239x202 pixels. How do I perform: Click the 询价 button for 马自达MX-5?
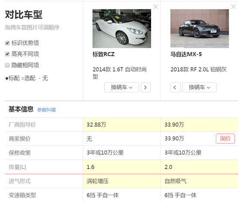coord(225,139)
